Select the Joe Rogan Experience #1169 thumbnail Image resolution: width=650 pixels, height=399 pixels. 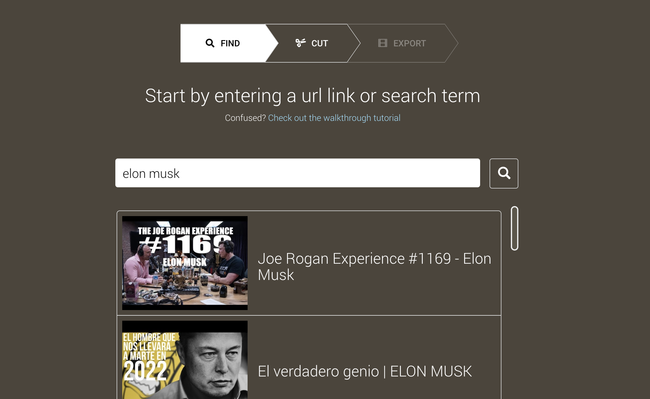coord(185,263)
